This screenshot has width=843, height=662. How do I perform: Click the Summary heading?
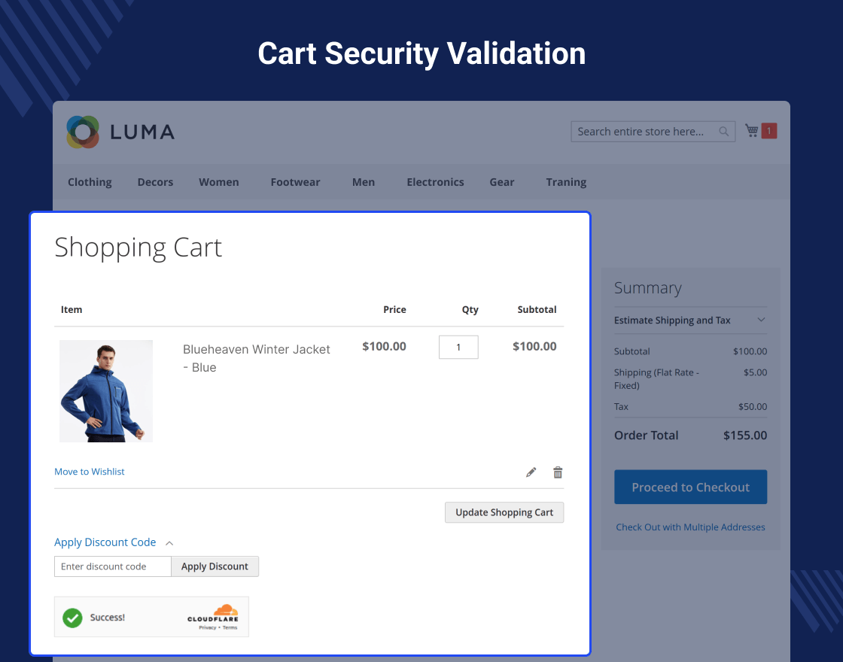648,288
